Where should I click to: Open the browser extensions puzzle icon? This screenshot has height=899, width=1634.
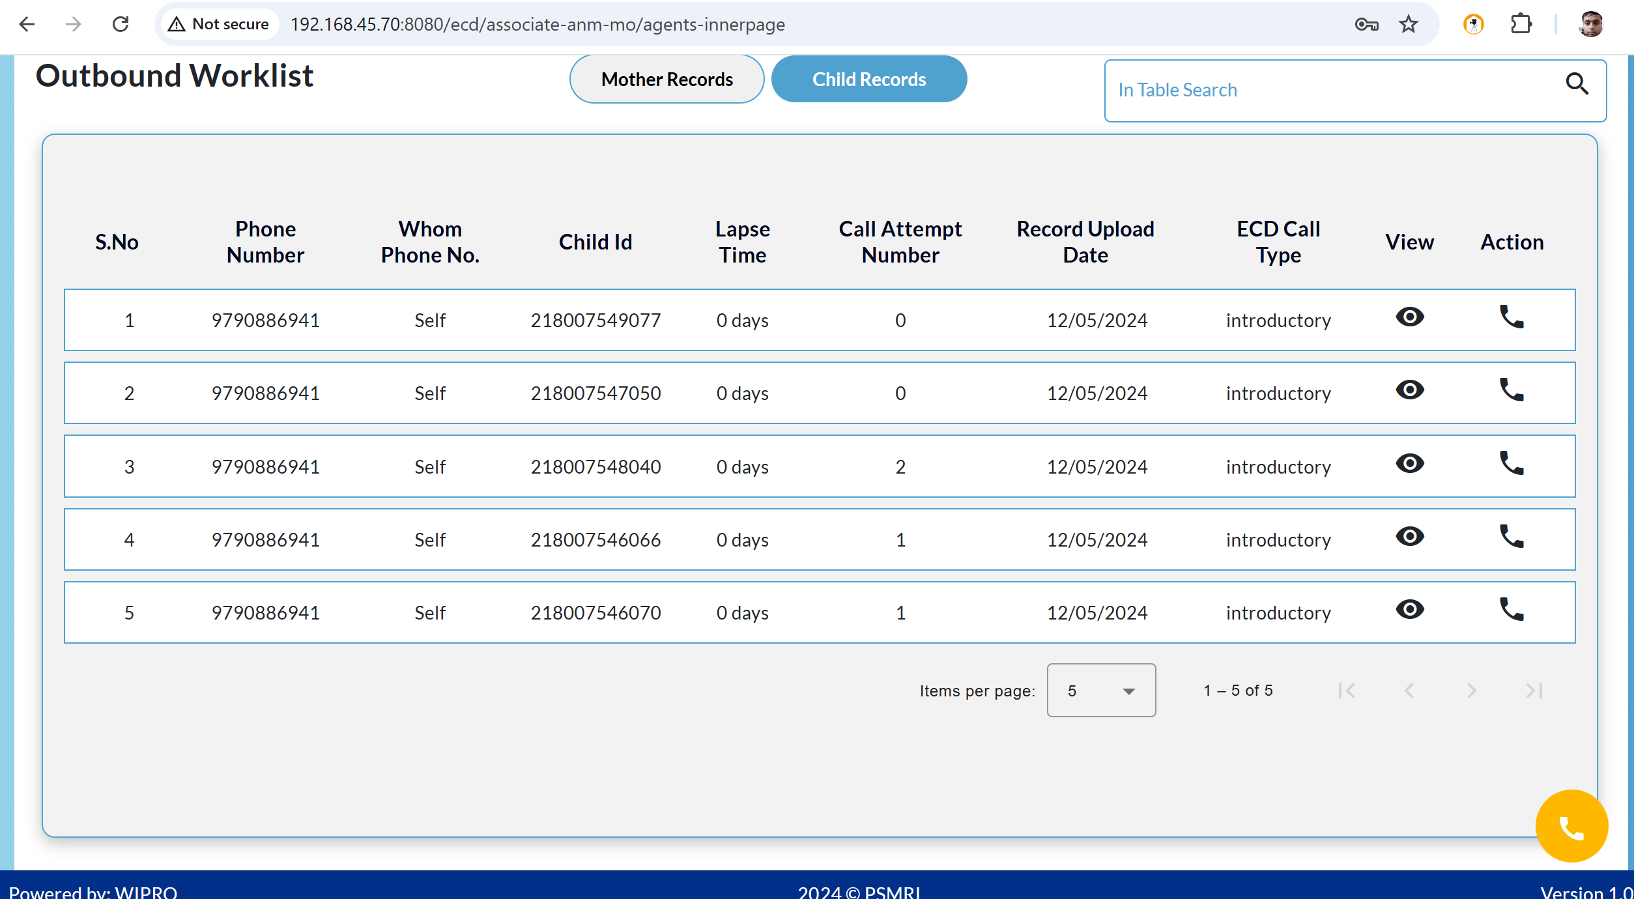[1521, 24]
